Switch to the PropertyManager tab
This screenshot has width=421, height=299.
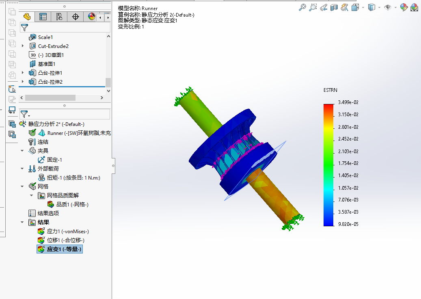click(43, 17)
